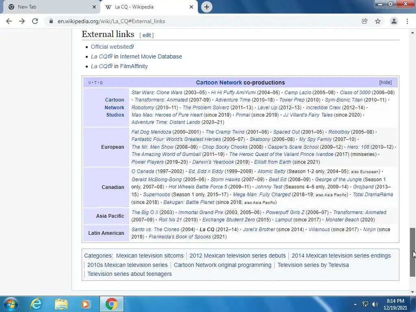Viewport: 416px width, 312px height.
Task: Click the page vertical scrollbar thumb
Action: [x=413, y=252]
